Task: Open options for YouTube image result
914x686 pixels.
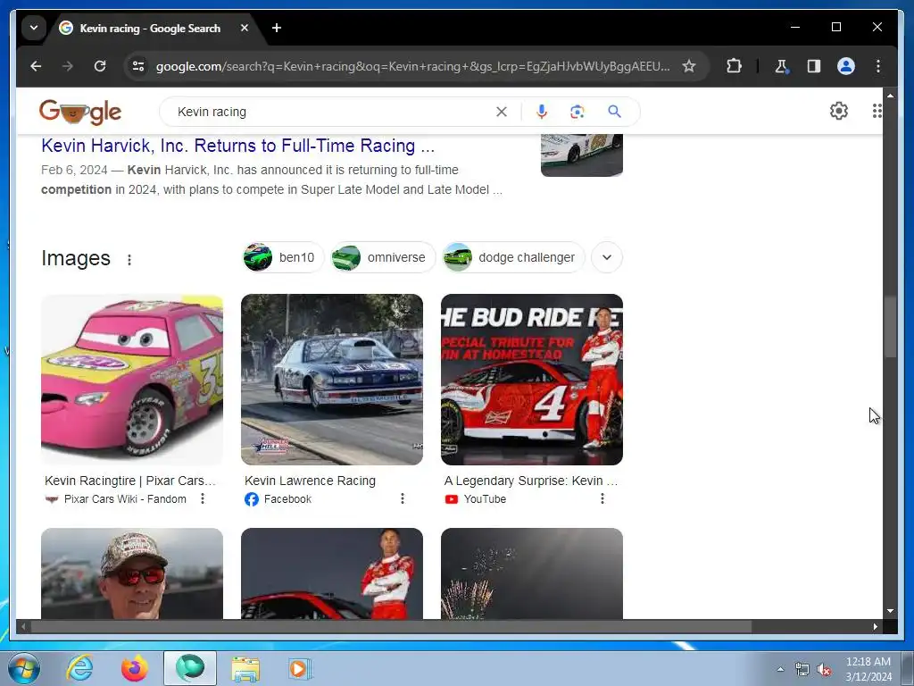Action: click(602, 498)
